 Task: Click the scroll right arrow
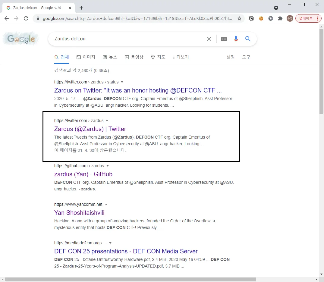pyautogui.click(x=316, y=280)
